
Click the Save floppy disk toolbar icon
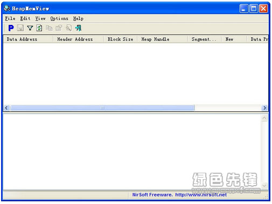pos(20,28)
